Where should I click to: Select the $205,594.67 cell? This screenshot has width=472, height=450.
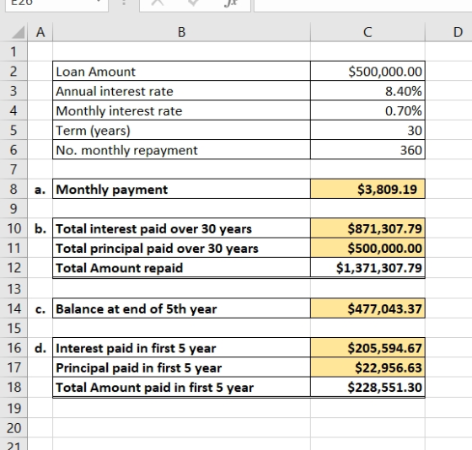367,348
